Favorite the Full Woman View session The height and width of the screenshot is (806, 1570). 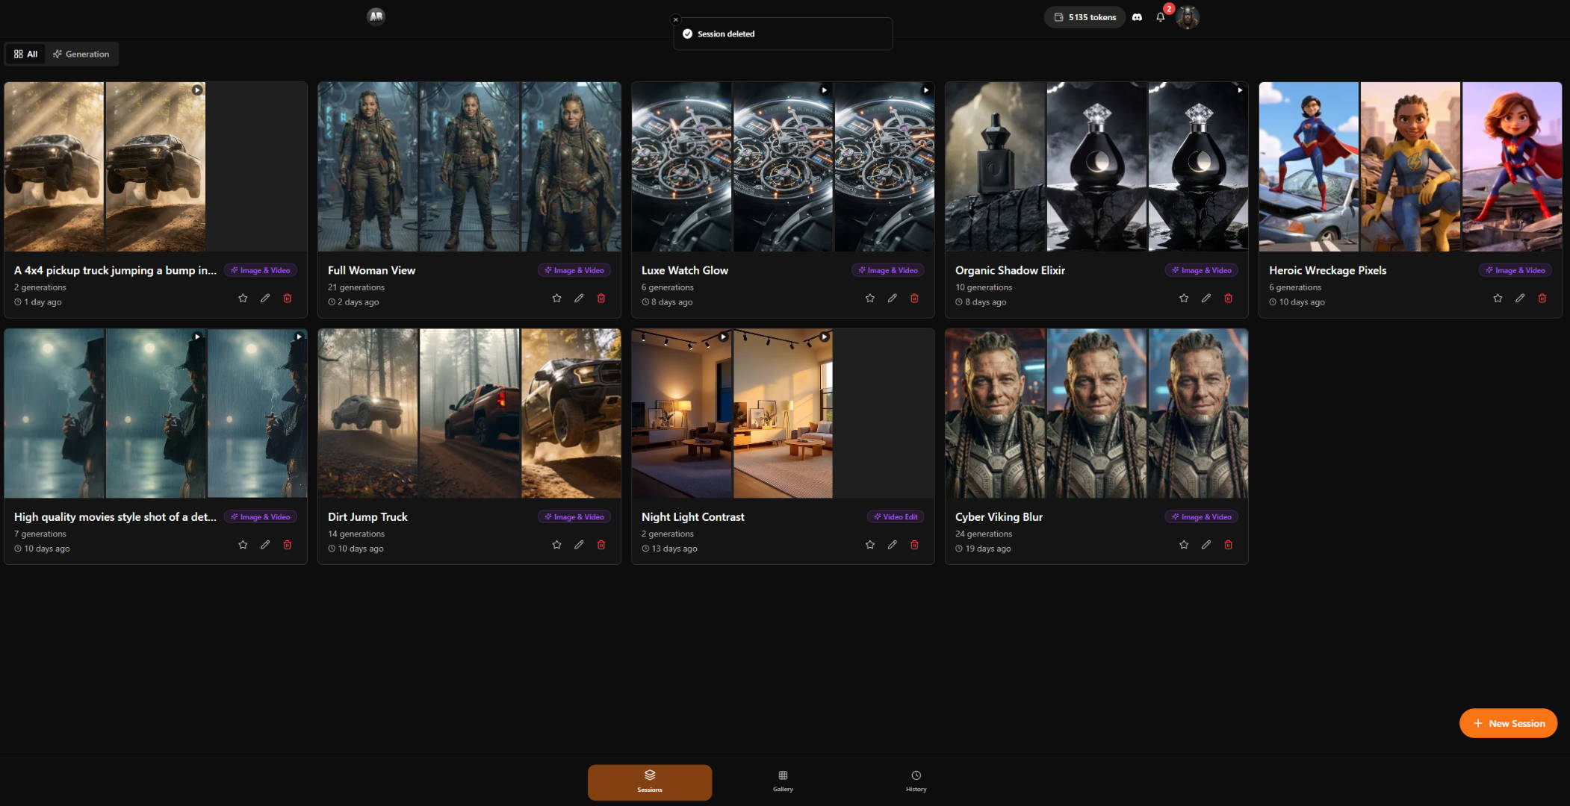[556, 299]
